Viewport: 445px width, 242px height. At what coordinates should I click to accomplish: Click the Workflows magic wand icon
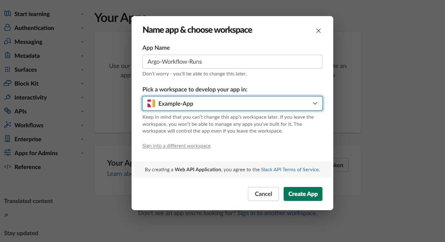pyautogui.click(x=7, y=125)
